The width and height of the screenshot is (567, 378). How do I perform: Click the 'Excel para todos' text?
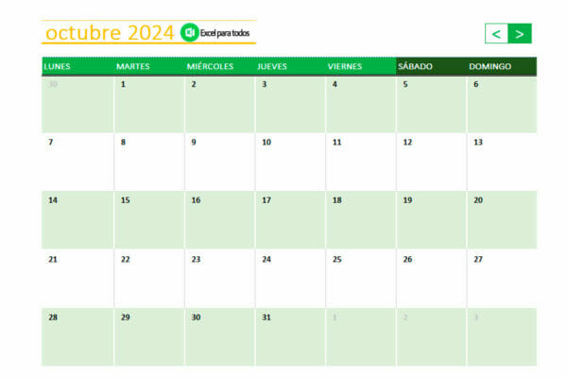[x=225, y=33]
